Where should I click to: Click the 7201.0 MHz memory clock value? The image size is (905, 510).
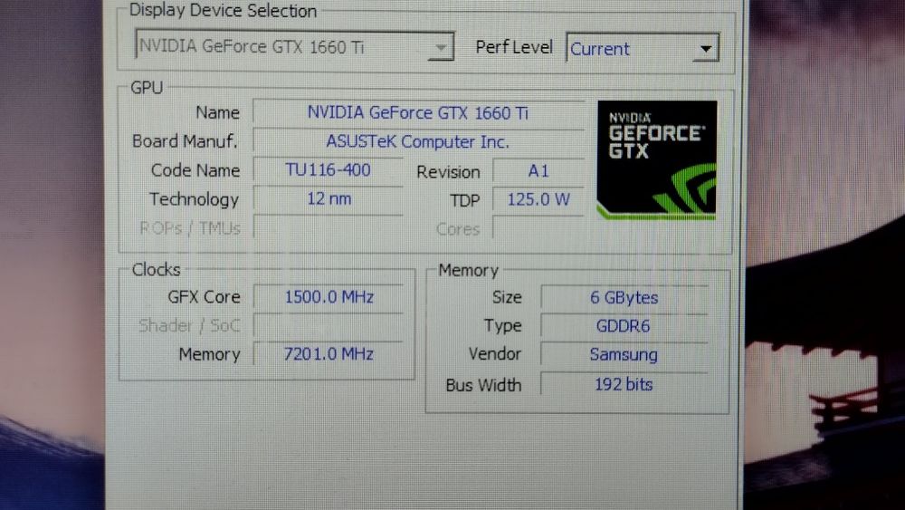click(x=329, y=354)
